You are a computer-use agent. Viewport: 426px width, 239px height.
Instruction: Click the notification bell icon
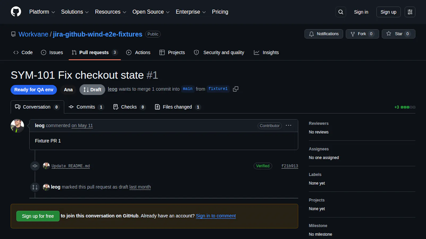click(311, 34)
